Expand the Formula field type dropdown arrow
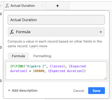 tap(101, 32)
